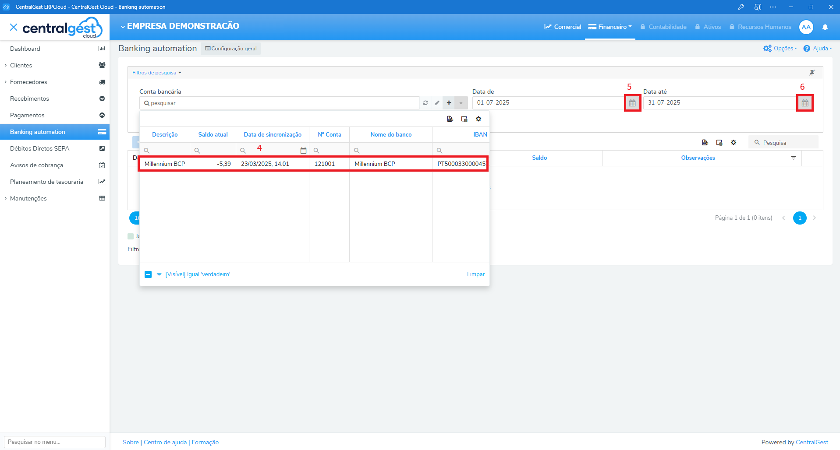
Task: Open the Centro de ajuda link
Action: [x=165, y=442]
